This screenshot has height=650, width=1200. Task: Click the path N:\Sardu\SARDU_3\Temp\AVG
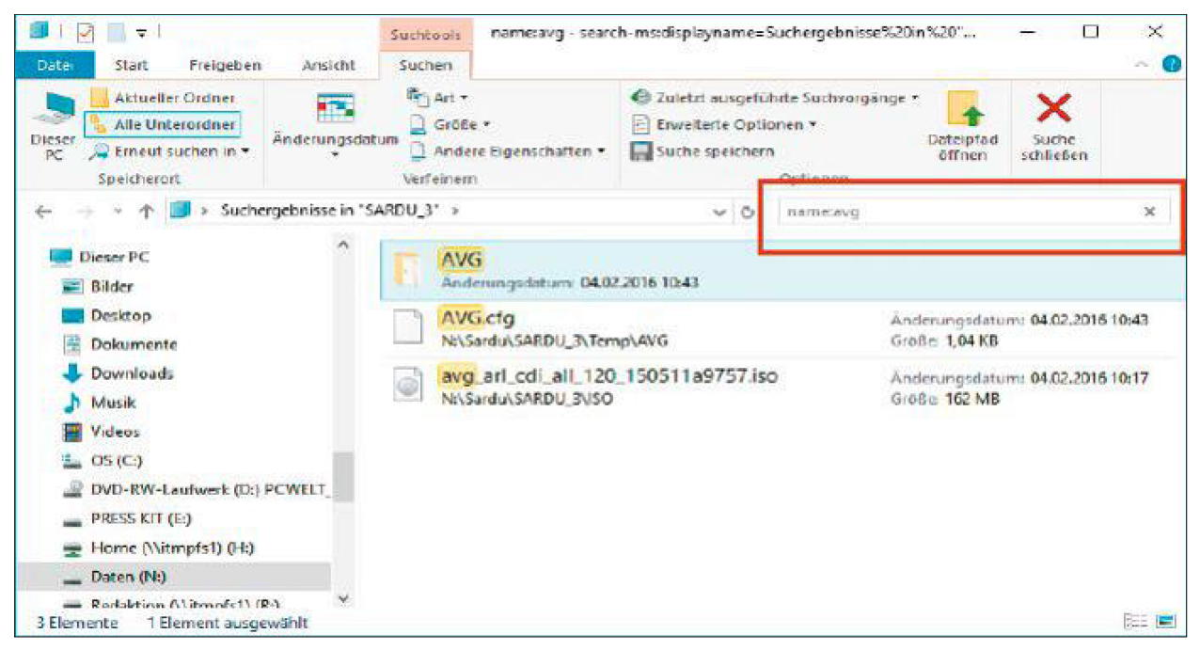(554, 340)
